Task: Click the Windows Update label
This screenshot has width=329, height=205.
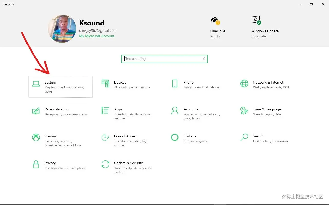Action: click(x=265, y=31)
